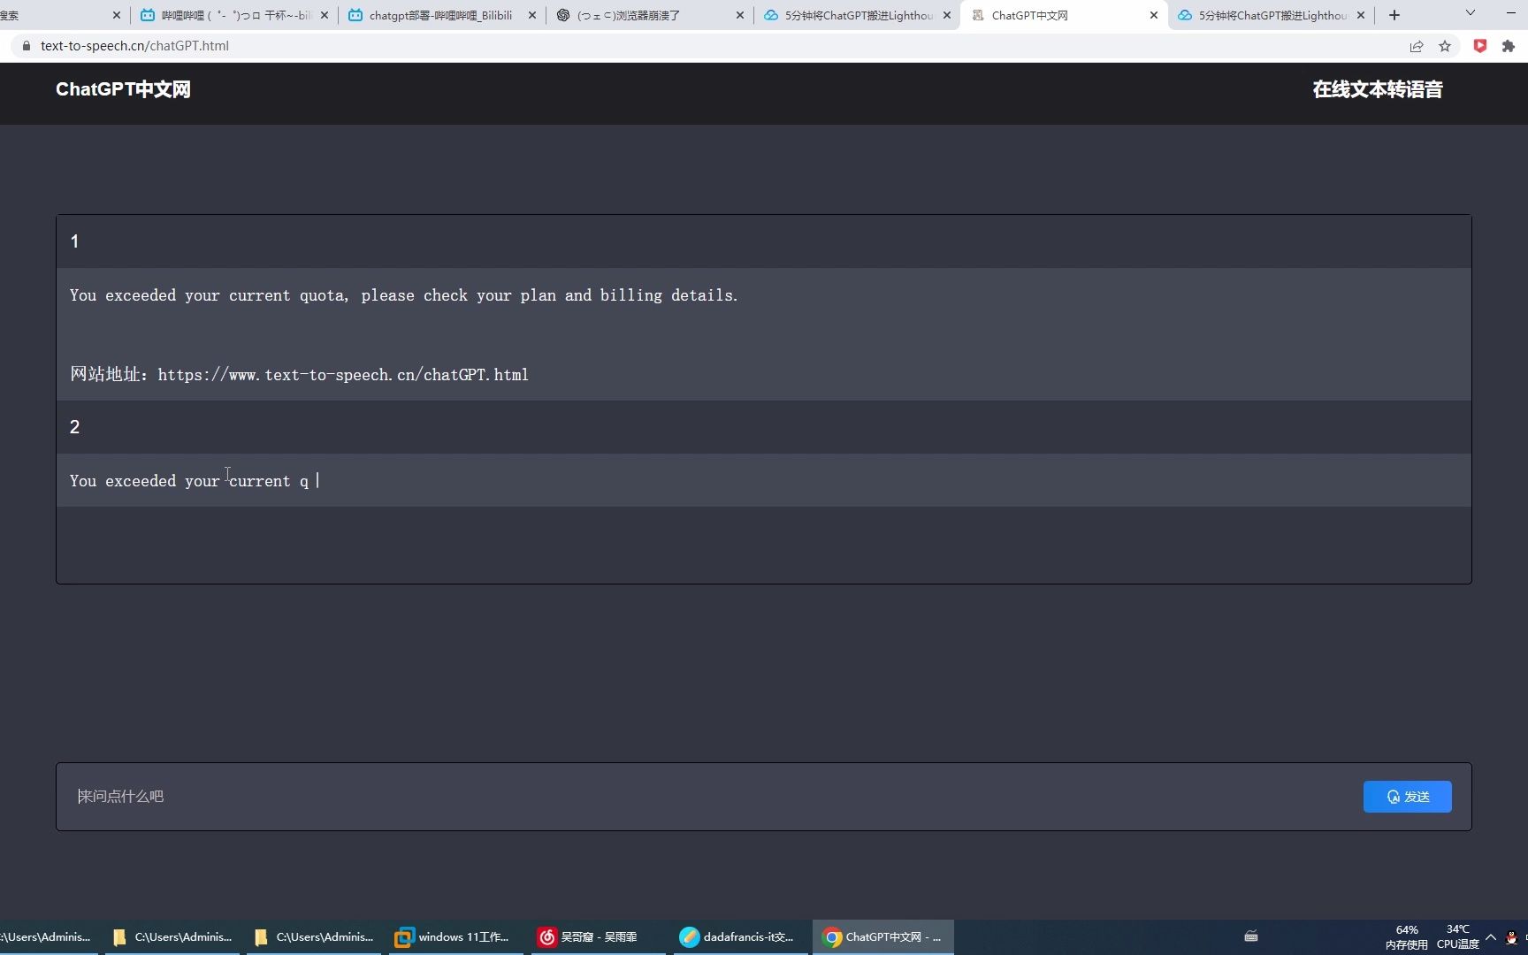
Task: Click the 网站地址 URL text line
Action: coord(300,374)
